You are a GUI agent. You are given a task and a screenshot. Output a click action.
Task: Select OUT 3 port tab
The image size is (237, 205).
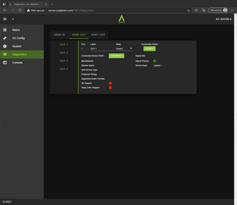(64, 61)
